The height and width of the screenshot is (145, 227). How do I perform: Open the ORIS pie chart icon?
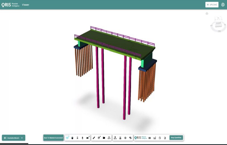[x=160, y=138]
